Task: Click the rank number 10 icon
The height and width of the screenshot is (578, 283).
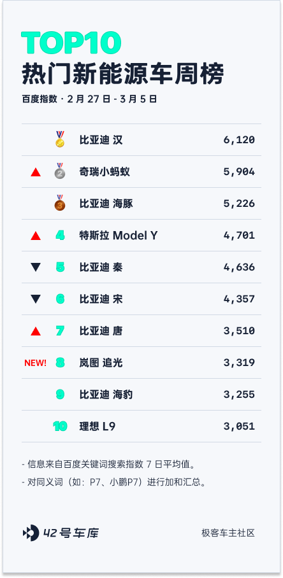Action: click(x=60, y=426)
